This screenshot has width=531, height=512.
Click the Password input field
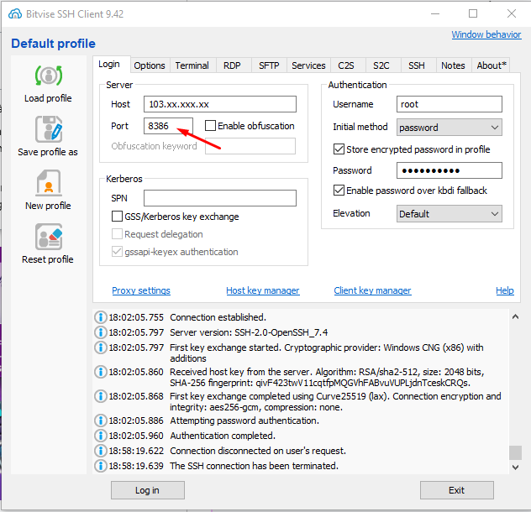click(449, 170)
